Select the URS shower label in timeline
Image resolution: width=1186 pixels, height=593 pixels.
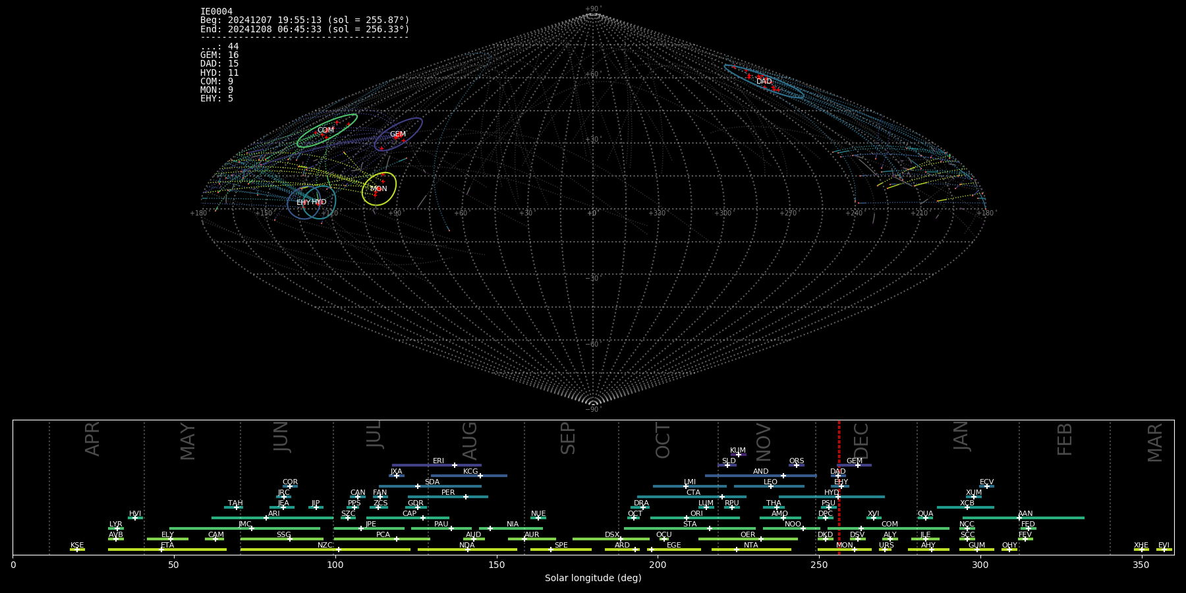tap(886, 546)
